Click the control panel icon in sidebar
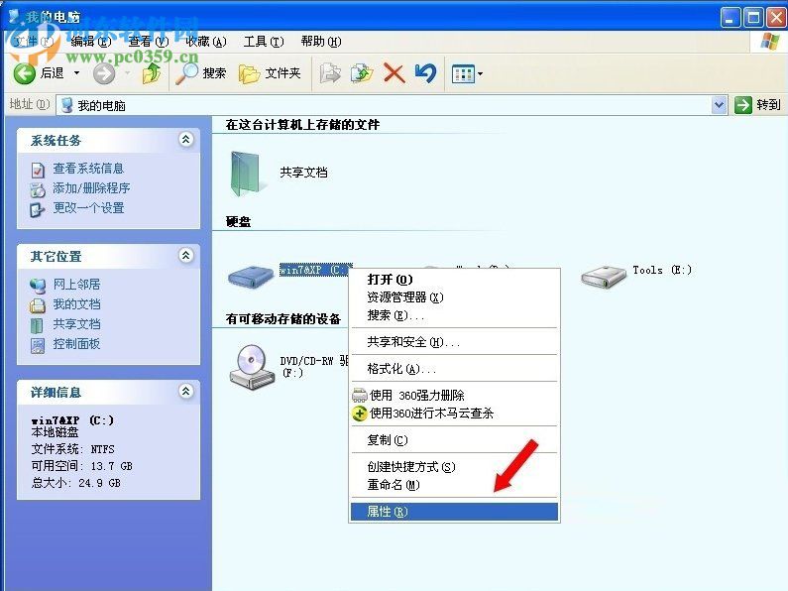This screenshot has height=591, width=788. [38, 346]
